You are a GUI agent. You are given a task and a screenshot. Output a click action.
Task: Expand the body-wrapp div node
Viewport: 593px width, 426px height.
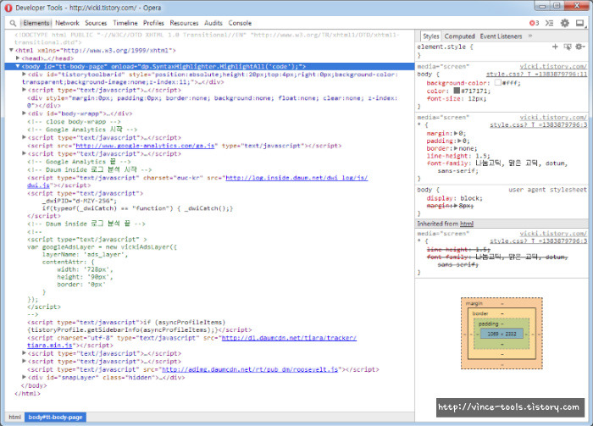click(x=24, y=113)
